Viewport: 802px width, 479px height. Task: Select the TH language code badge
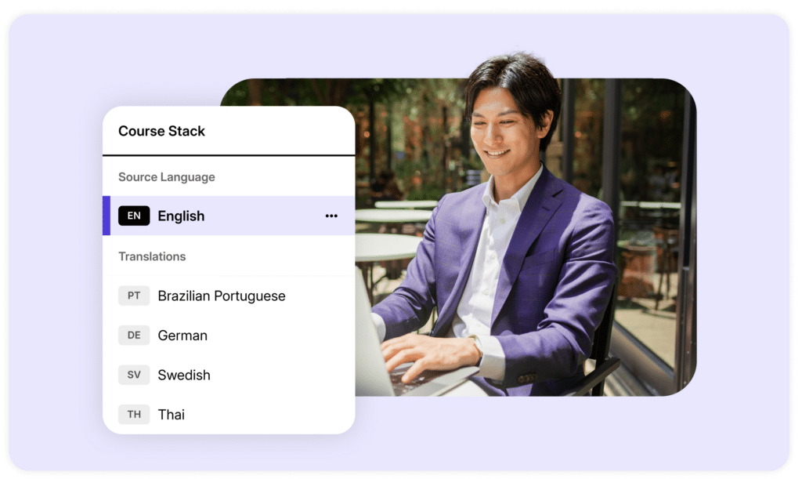[134, 415]
